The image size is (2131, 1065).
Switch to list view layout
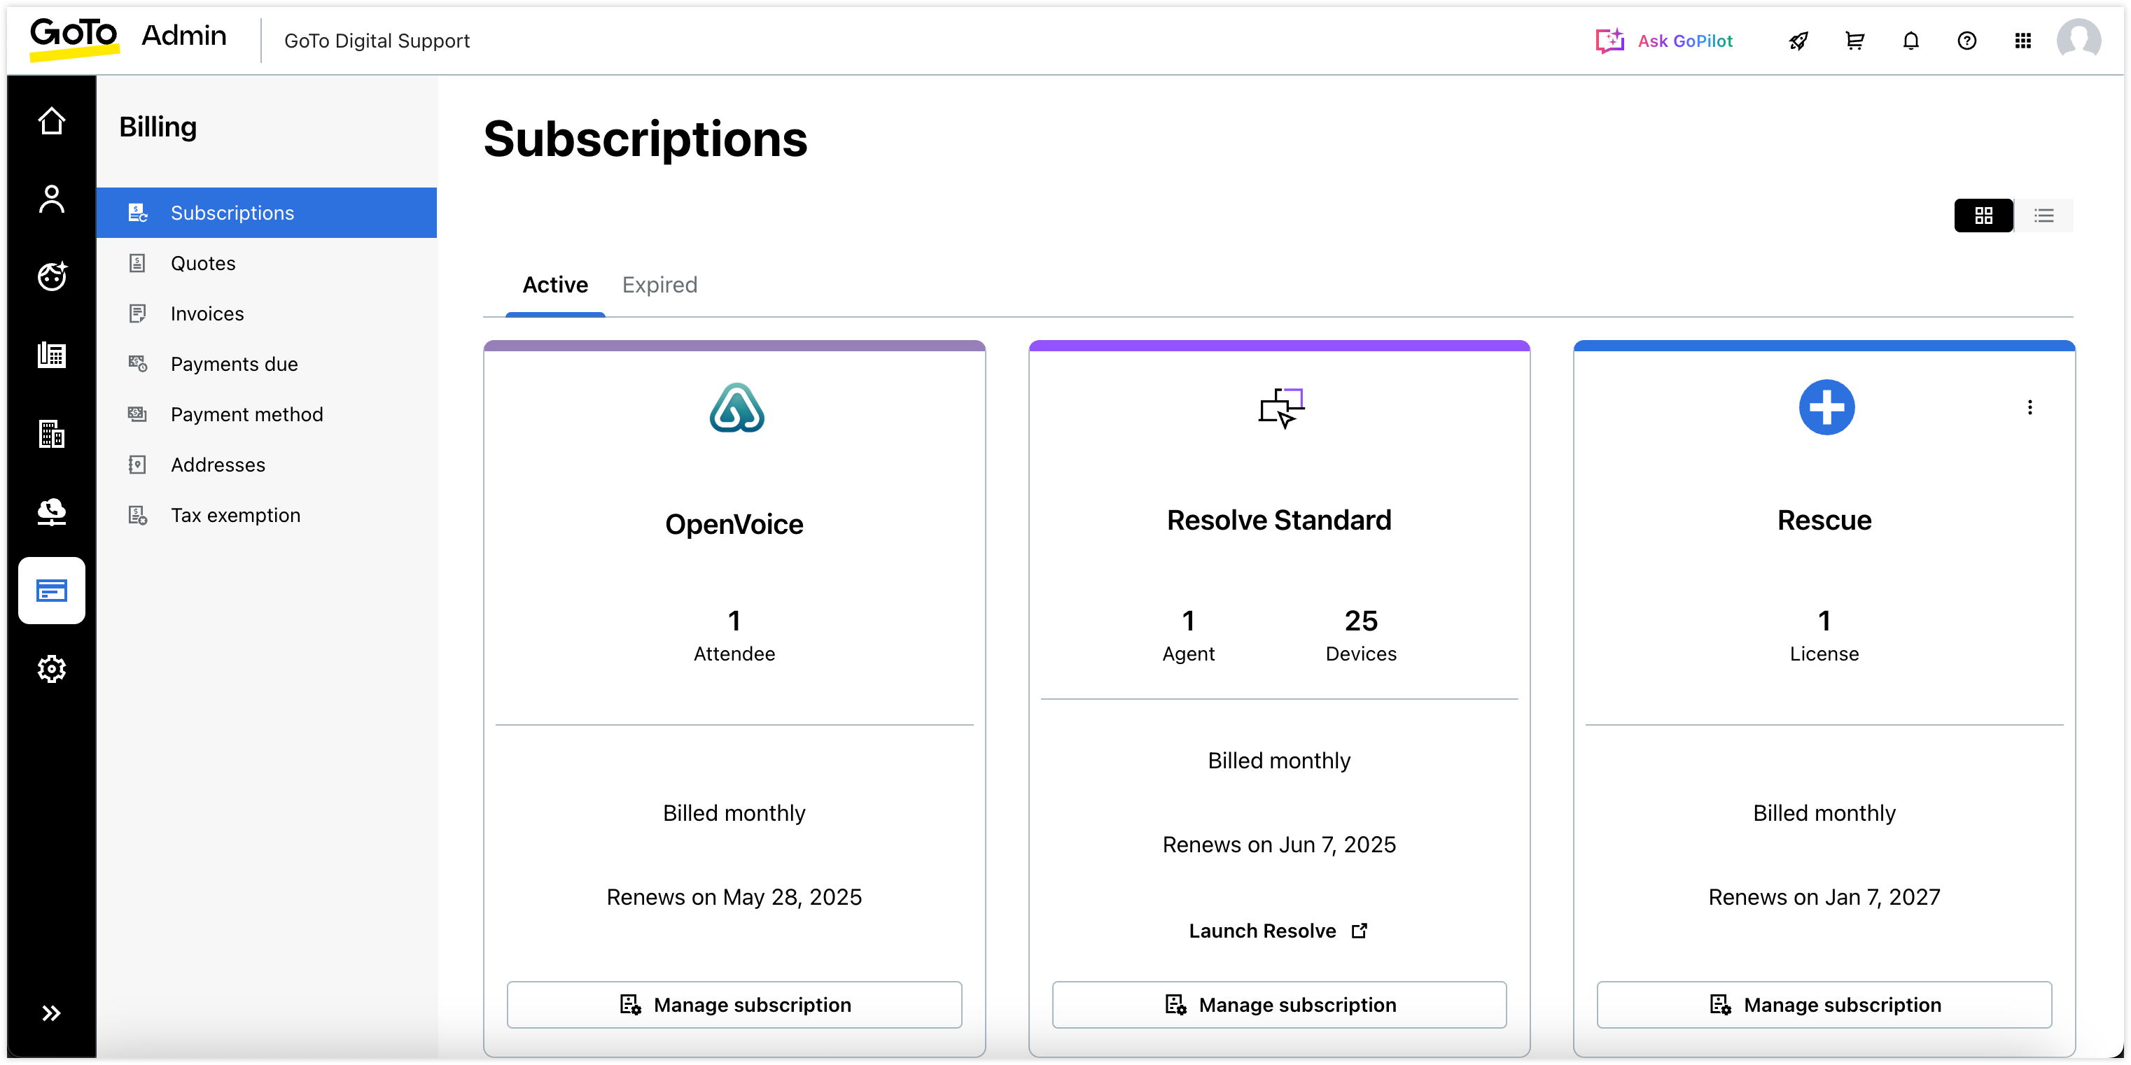click(x=2043, y=216)
